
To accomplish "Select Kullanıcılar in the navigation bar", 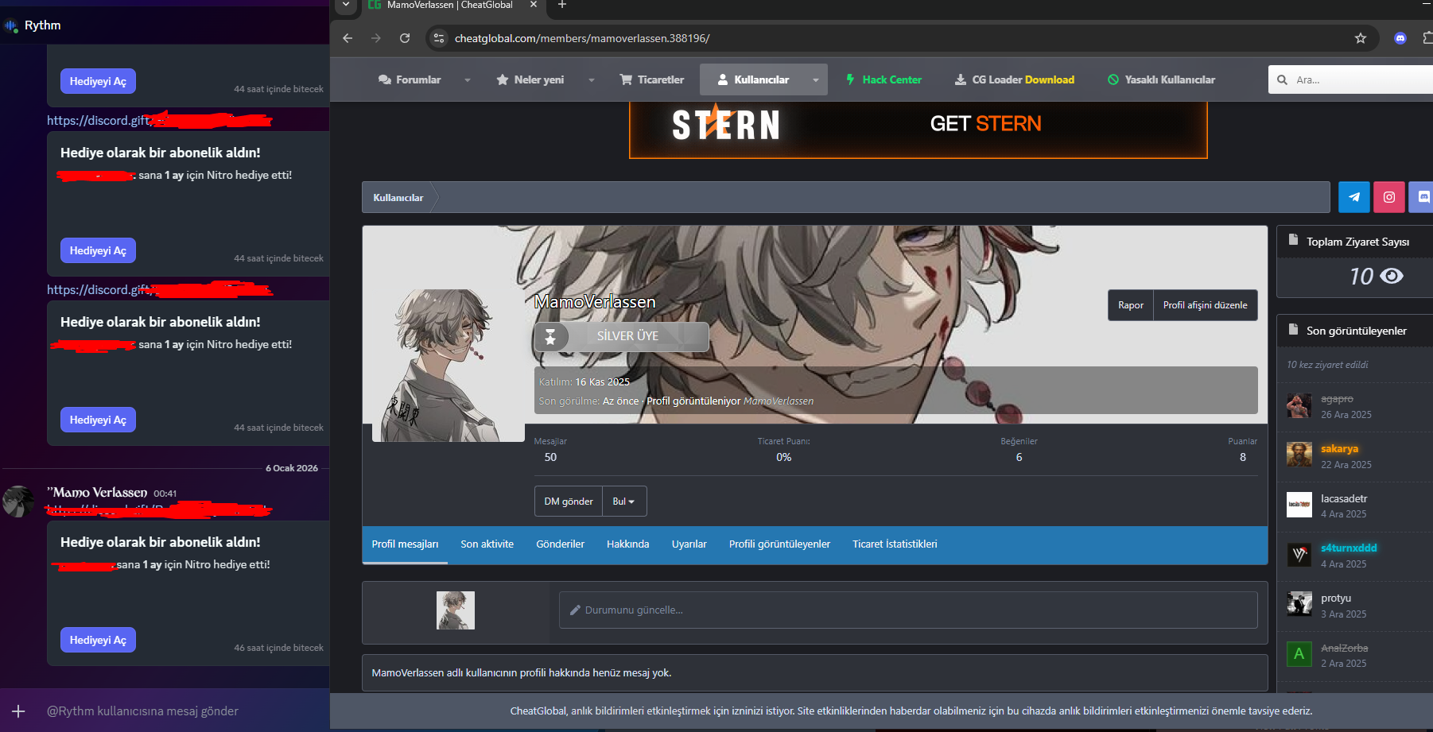I will click(753, 79).
